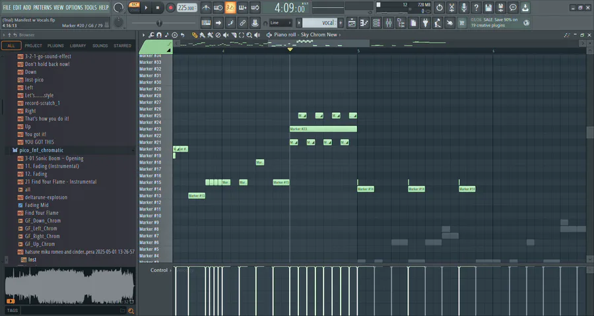Toggle the 3.2.1 countdown before recording

(x=230, y=7)
